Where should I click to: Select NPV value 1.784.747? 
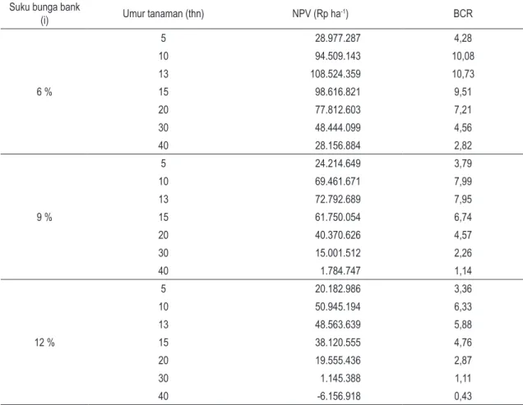(340, 271)
